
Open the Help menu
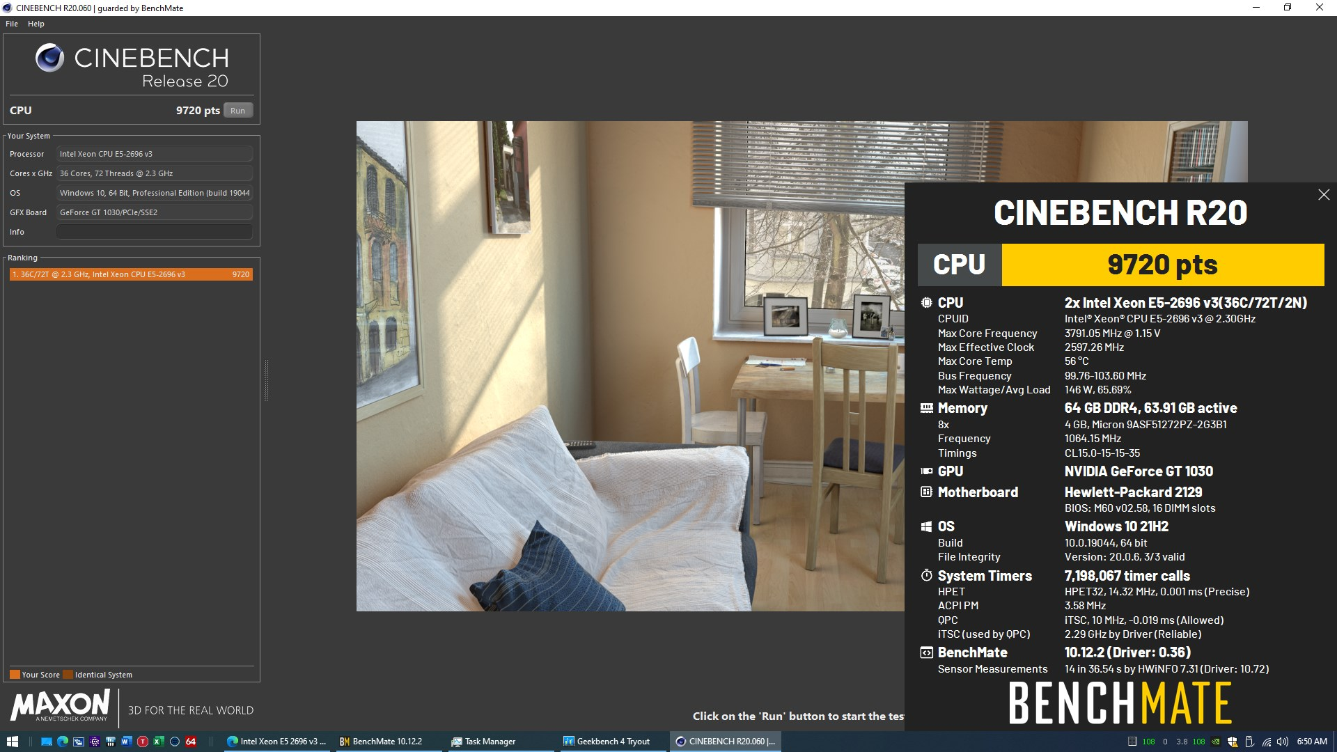click(x=36, y=24)
